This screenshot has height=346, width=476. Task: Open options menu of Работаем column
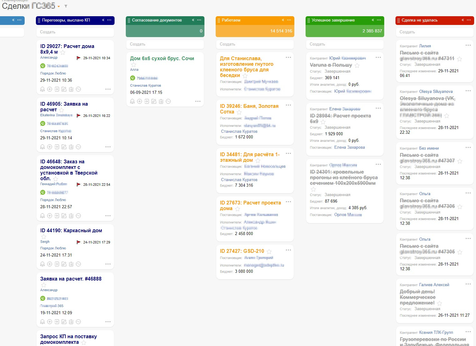pyautogui.click(x=289, y=20)
